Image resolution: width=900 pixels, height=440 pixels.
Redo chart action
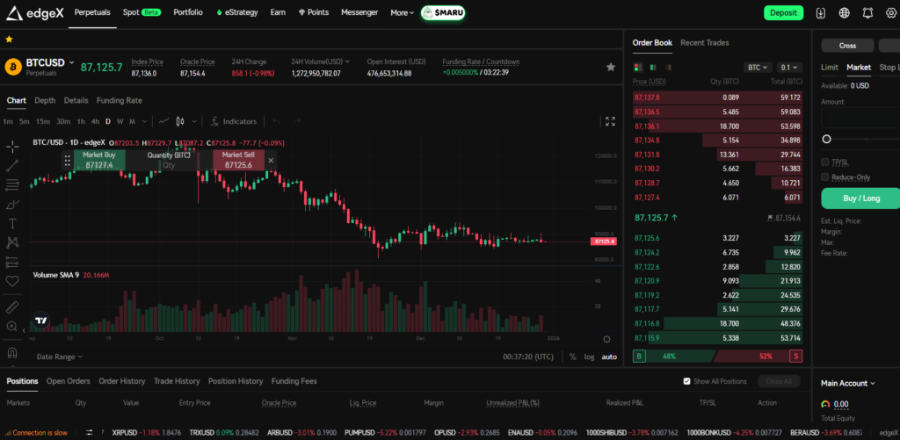pyautogui.click(x=297, y=121)
